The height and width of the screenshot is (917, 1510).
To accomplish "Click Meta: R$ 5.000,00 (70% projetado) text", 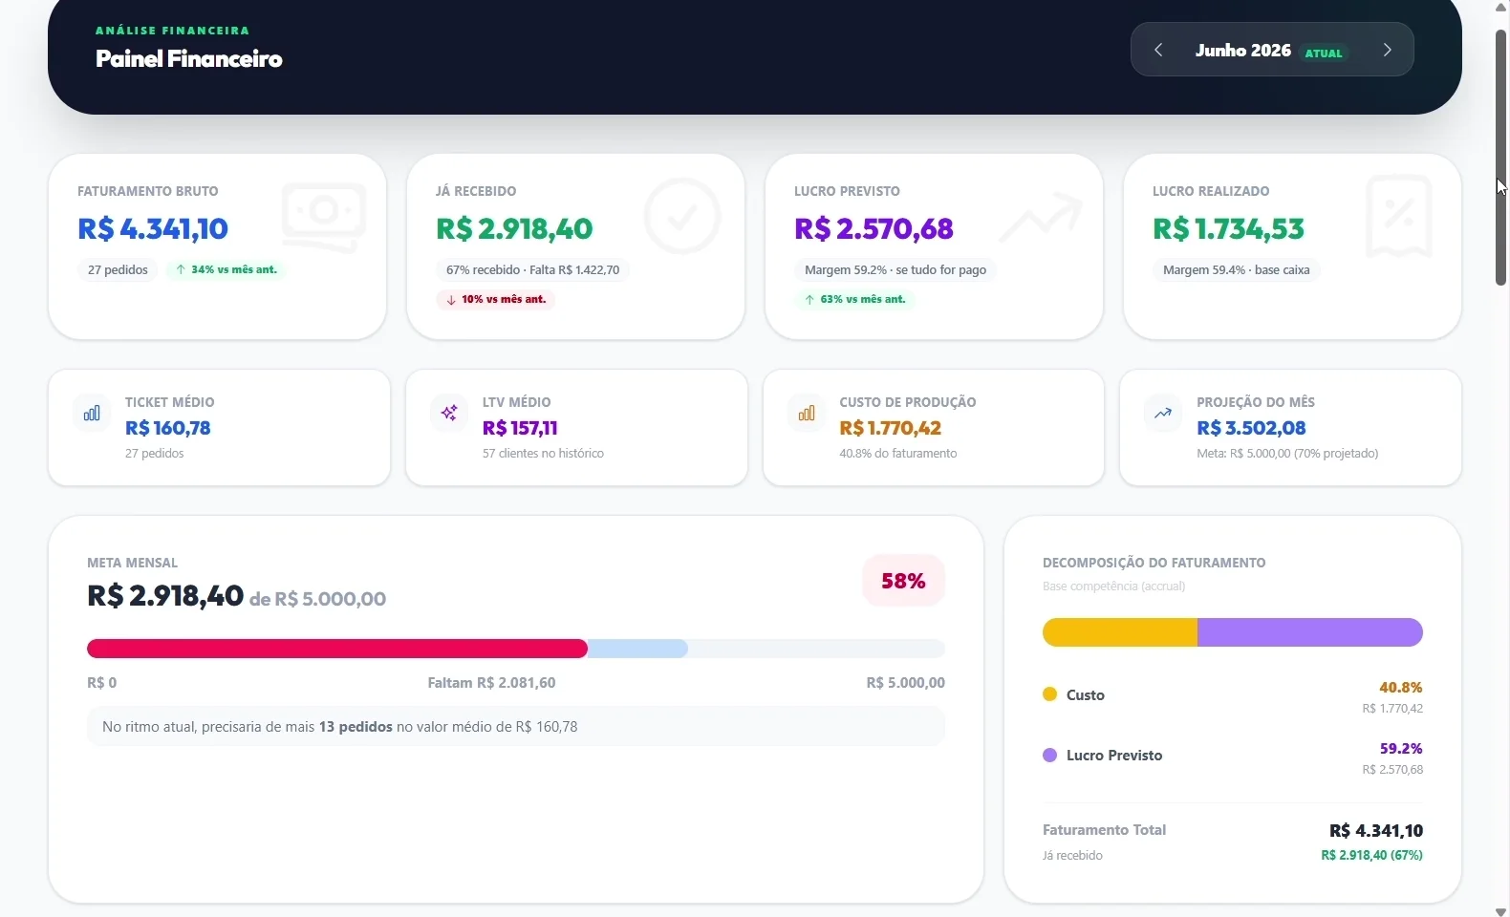I will [1287, 454].
